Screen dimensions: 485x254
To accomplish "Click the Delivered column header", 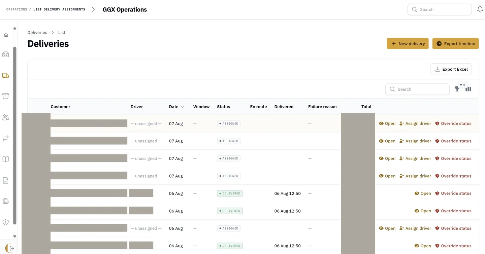I will tap(284, 107).
